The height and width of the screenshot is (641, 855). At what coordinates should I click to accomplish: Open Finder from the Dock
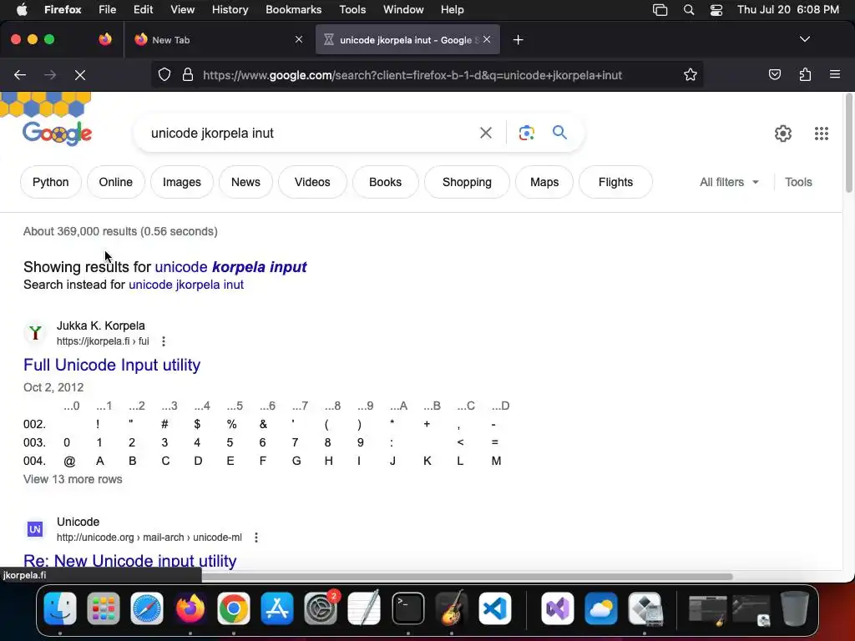click(x=60, y=608)
